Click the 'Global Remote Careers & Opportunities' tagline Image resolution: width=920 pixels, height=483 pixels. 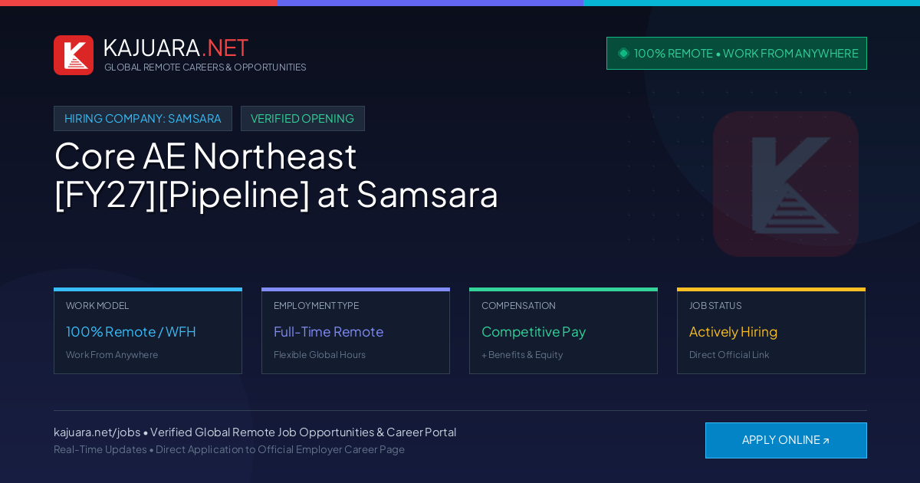pyautogui.click(x=205, y=67)
